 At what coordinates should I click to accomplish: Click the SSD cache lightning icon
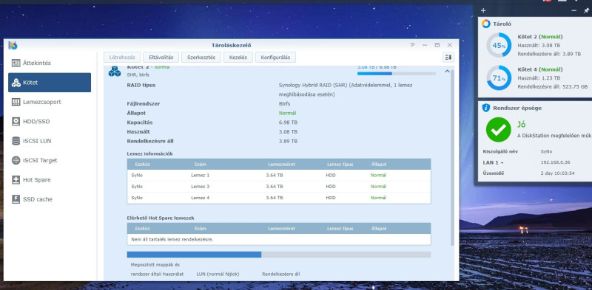[x=16, y=199]
